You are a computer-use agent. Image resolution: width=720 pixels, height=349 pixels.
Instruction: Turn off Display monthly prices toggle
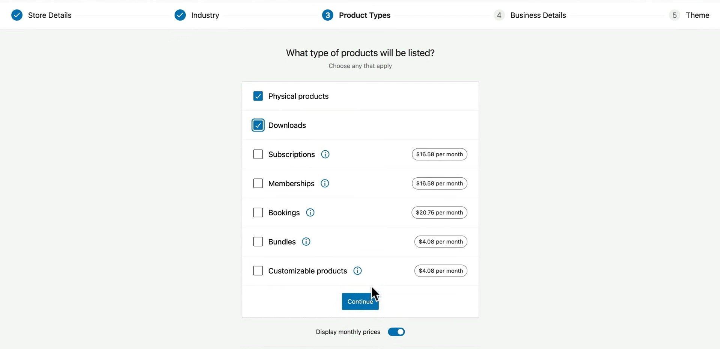point(396,332)
